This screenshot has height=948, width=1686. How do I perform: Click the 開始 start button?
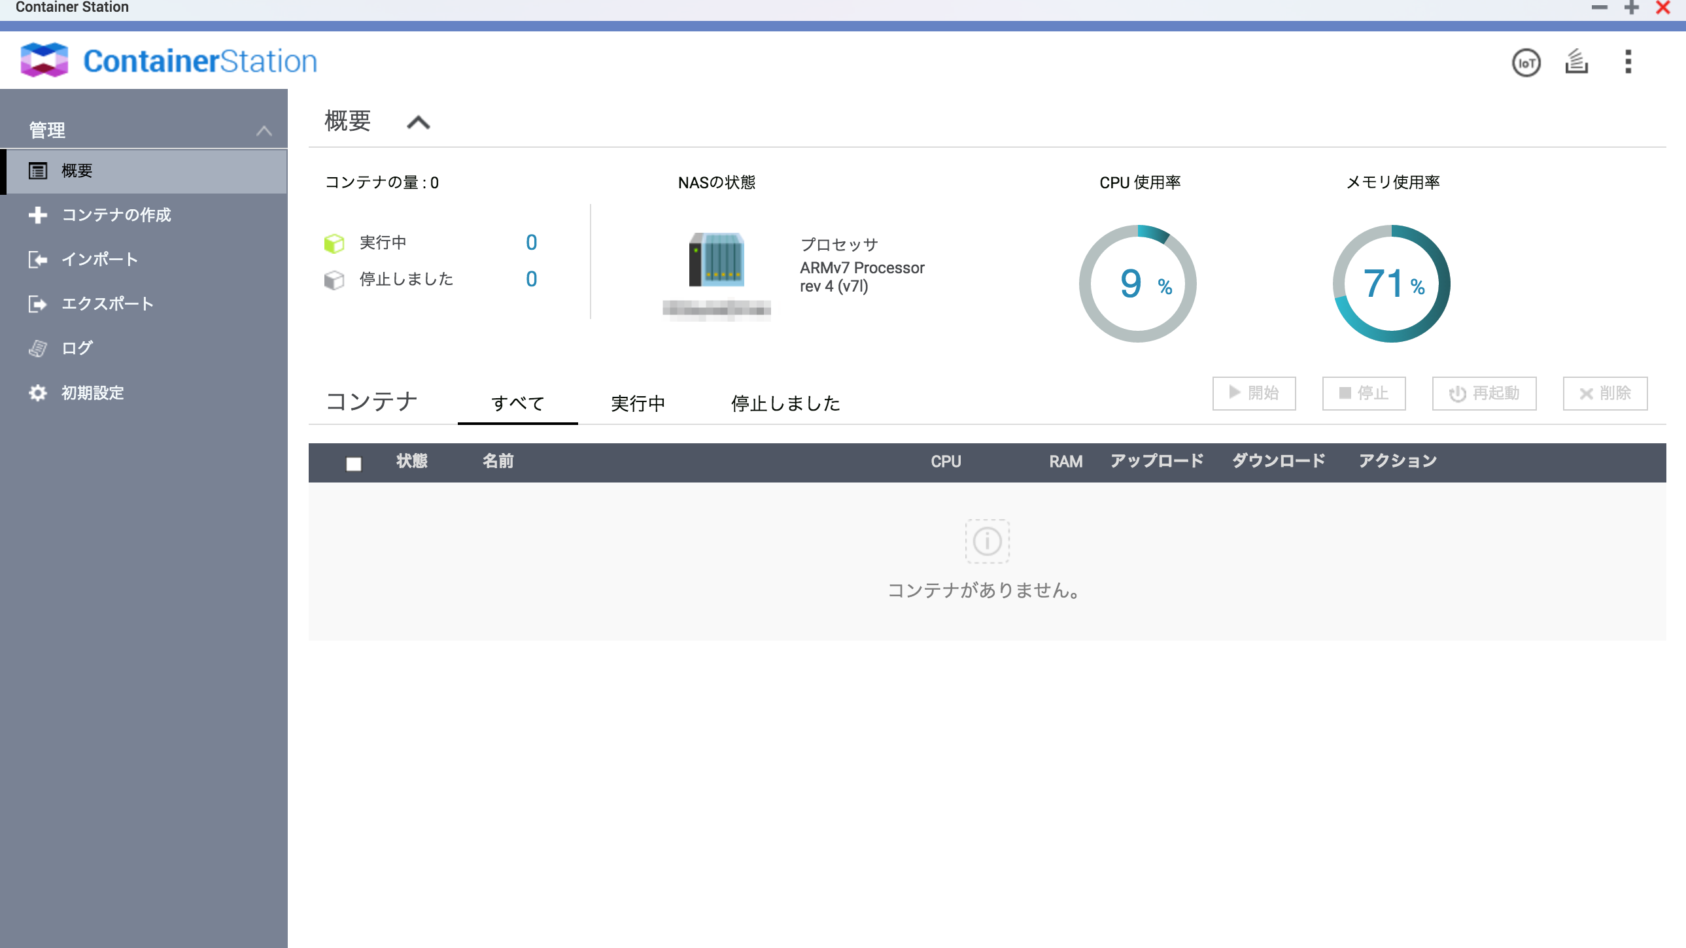tap(1254, 393)
